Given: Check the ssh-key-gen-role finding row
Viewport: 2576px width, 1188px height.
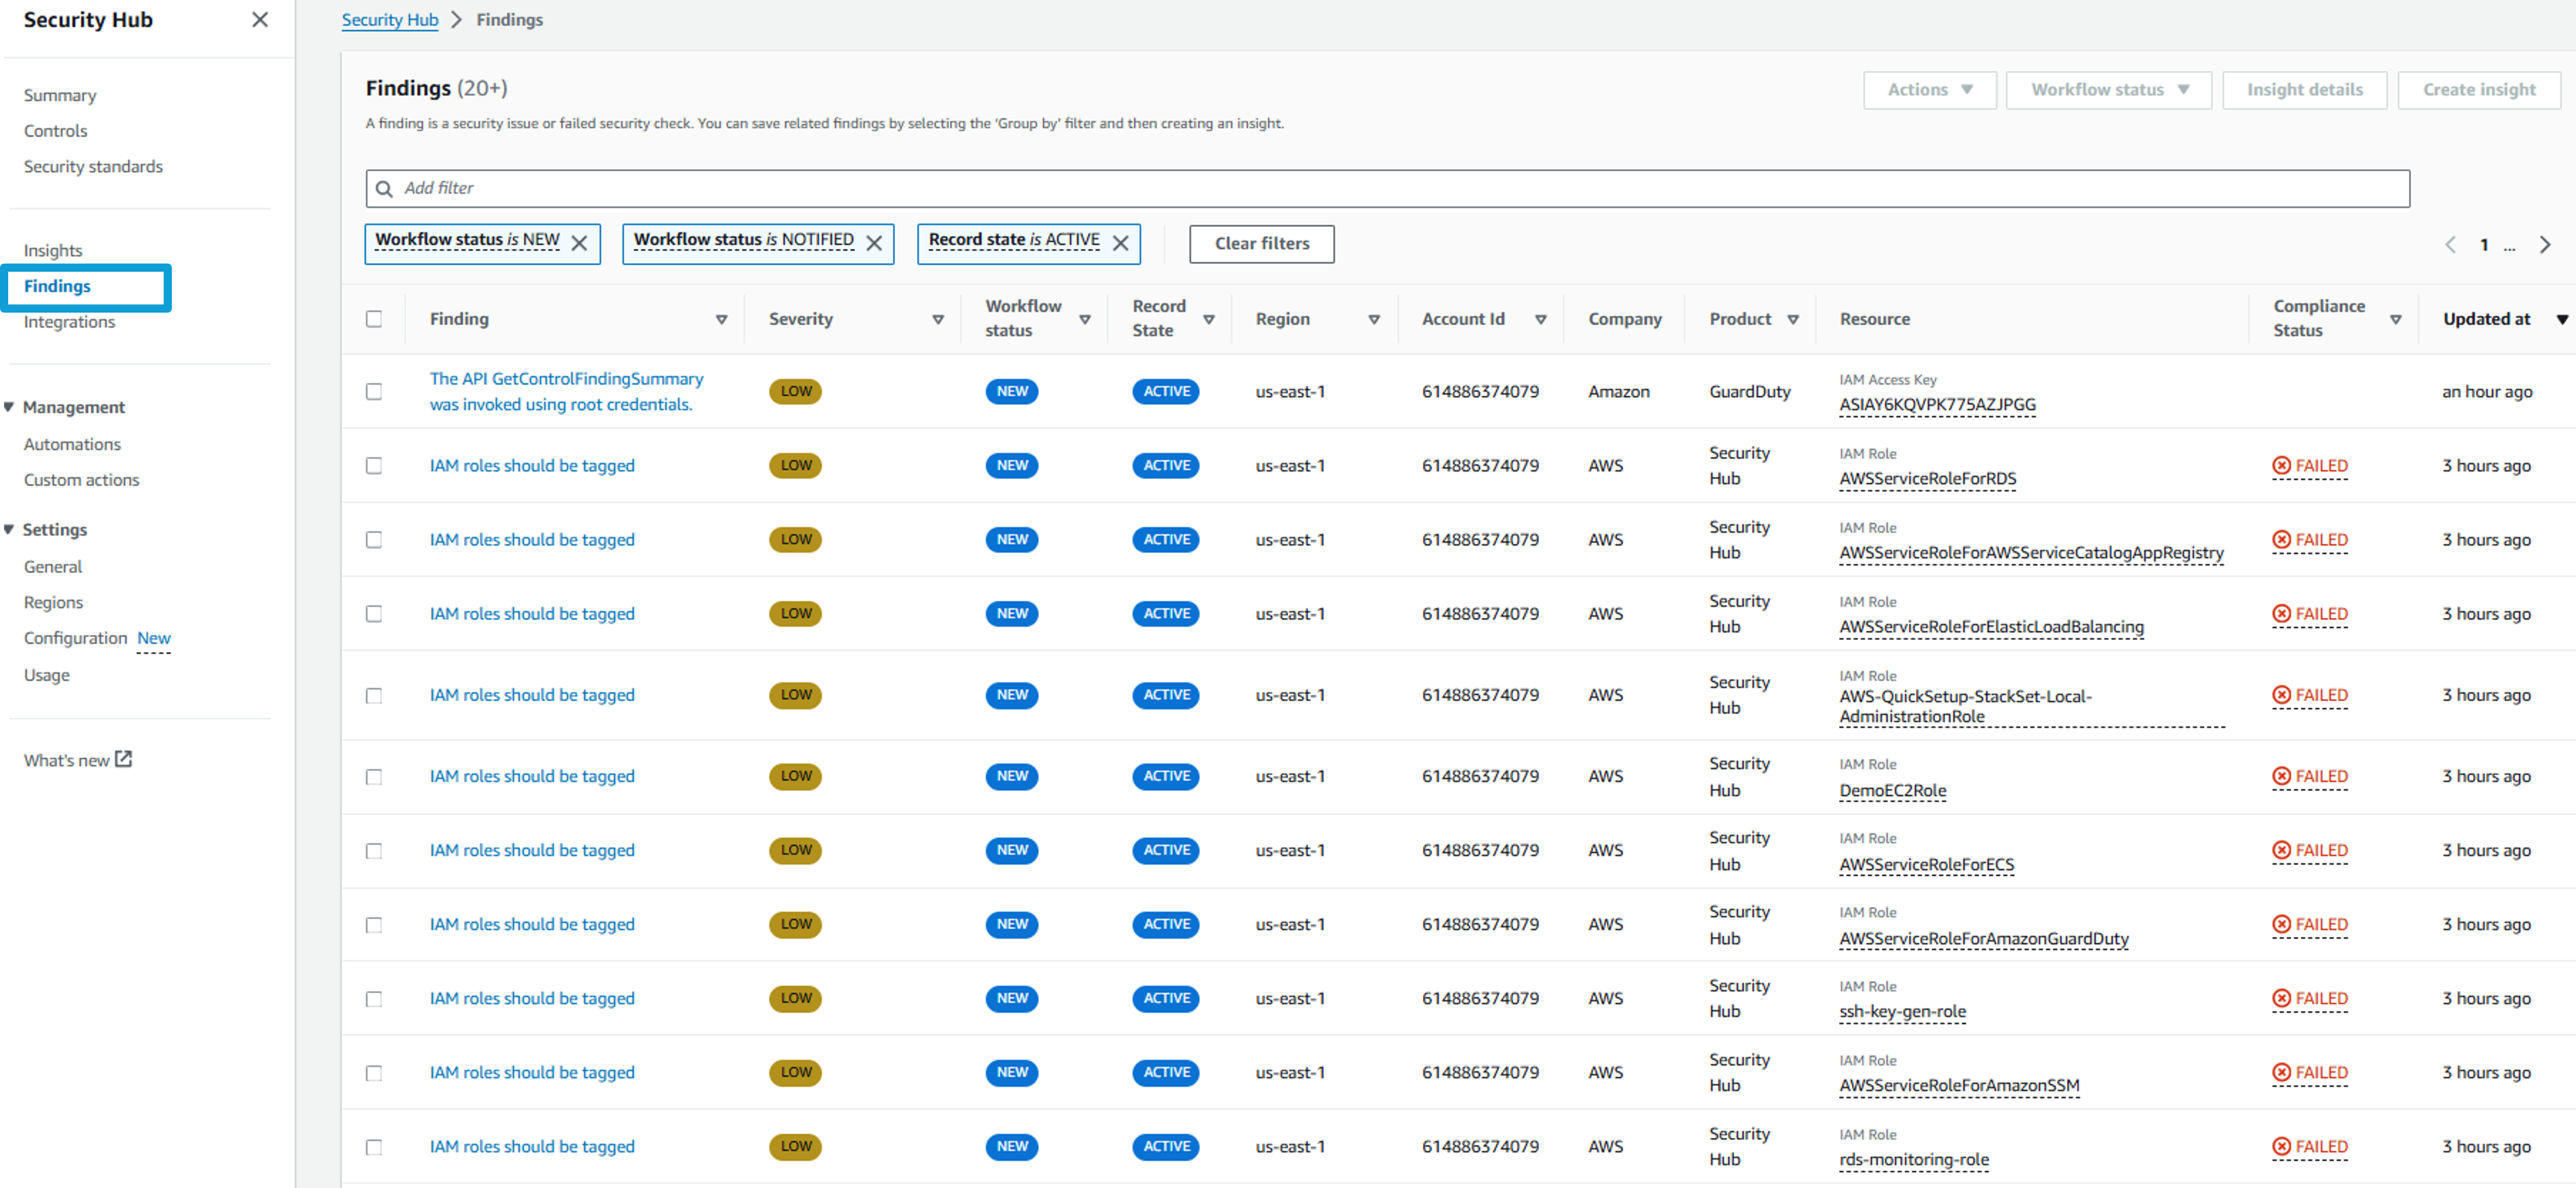Looking at the screenshot, I should (374, 998).
